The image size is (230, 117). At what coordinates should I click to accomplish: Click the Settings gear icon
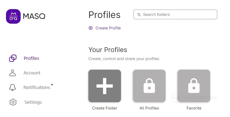13,102
